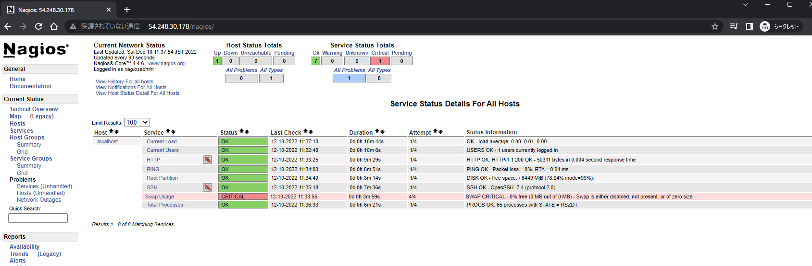Open Root Partition service link

(162, 178)
